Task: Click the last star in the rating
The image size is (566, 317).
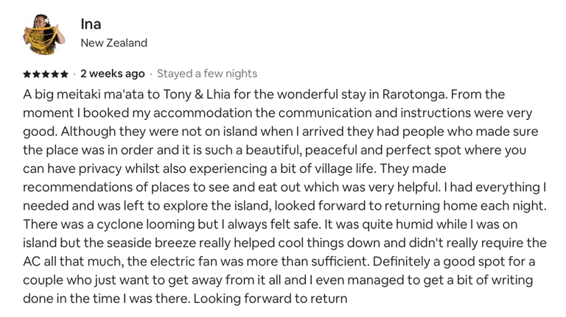Action: (64, 74)
